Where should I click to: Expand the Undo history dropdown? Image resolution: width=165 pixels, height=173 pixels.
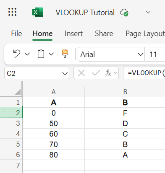(27, 54)
